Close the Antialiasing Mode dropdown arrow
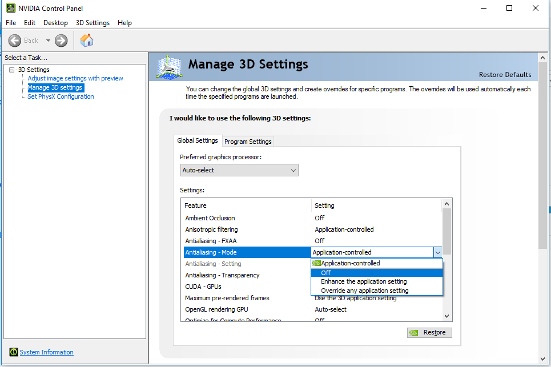551x367 pixels. 437,252
